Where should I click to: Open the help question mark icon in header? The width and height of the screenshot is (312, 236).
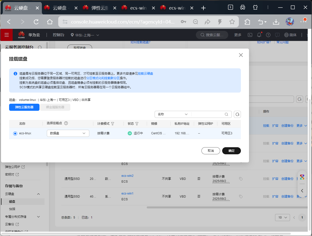click(x=268, y=35)
